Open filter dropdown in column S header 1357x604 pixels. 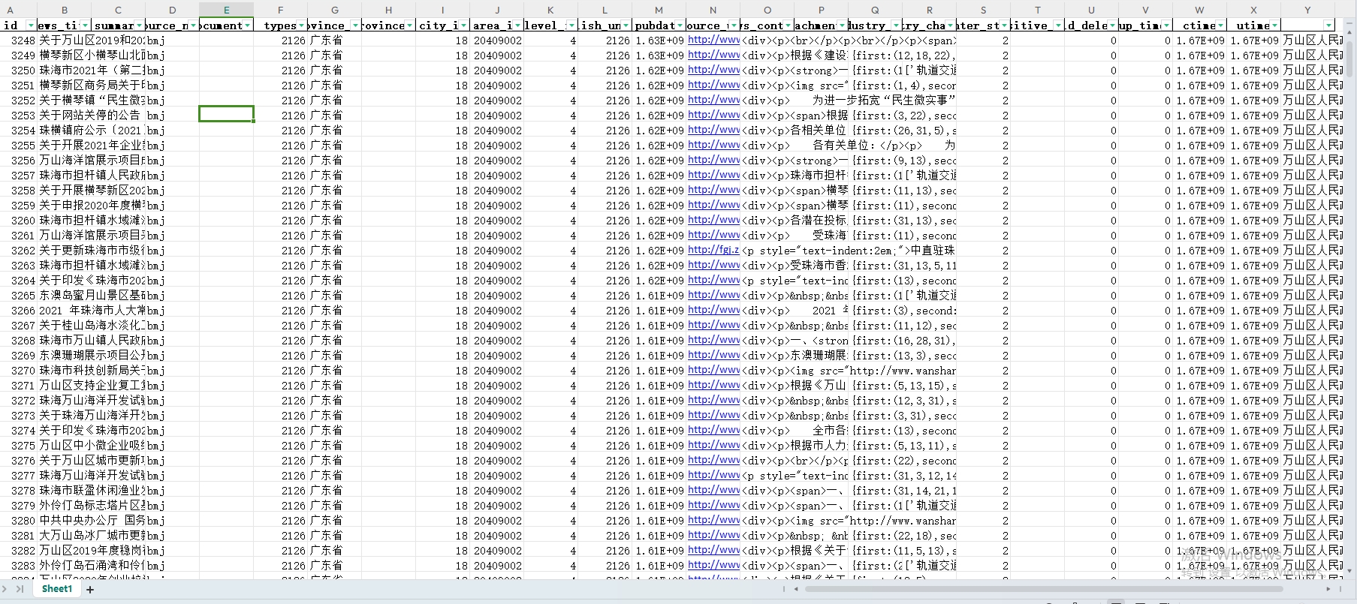(1004, 26)
